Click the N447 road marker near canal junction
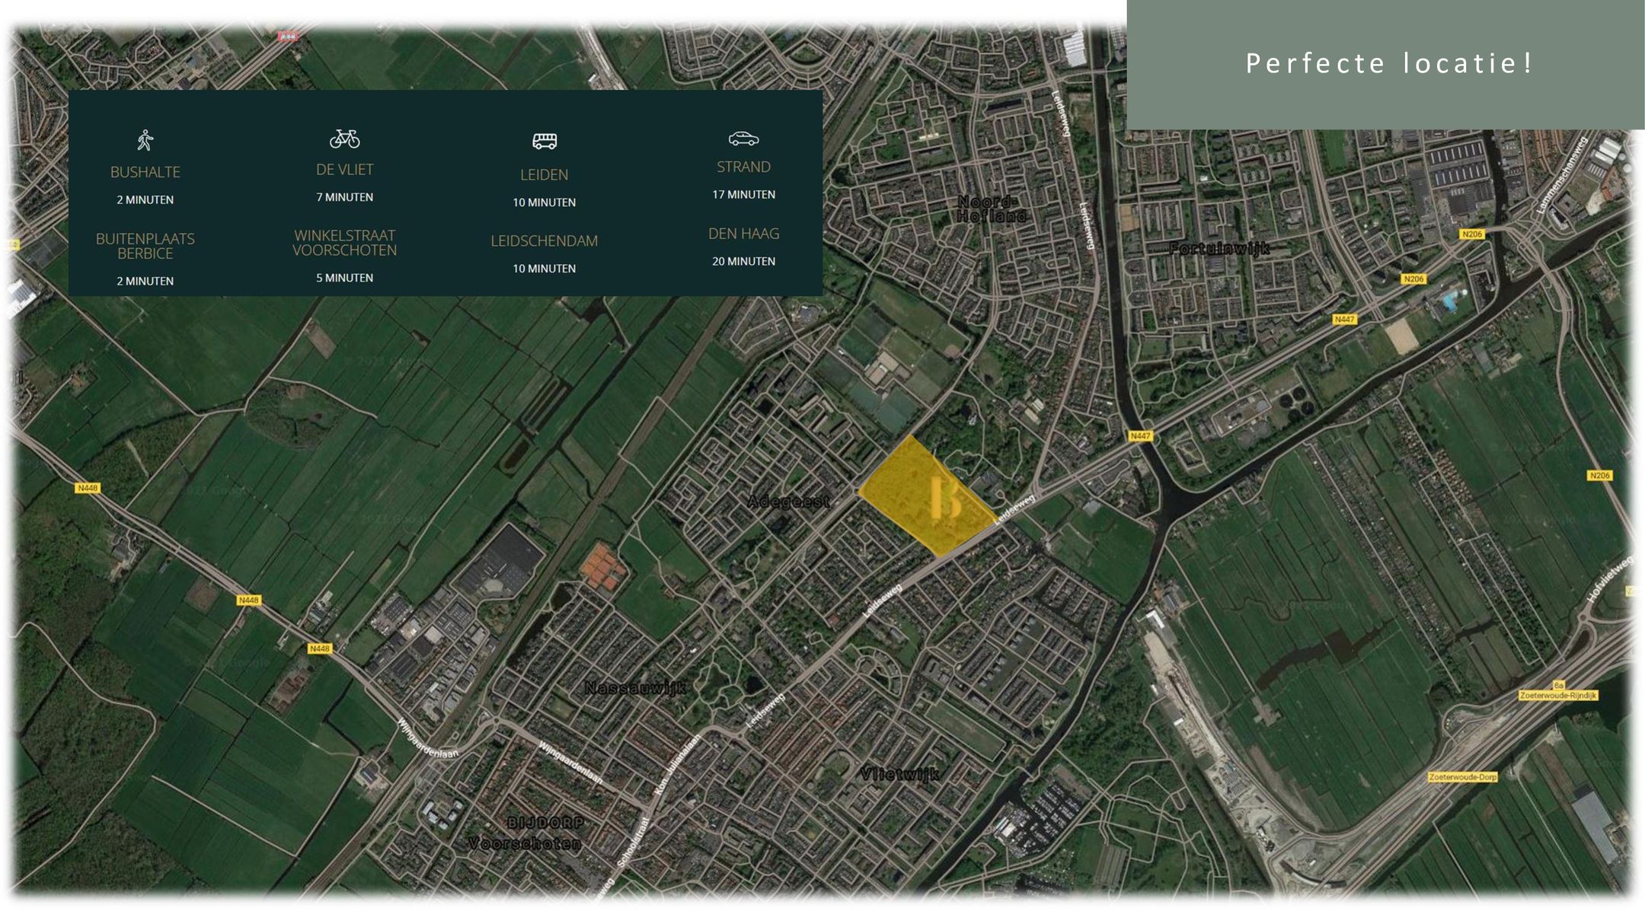 point(1140,436)
